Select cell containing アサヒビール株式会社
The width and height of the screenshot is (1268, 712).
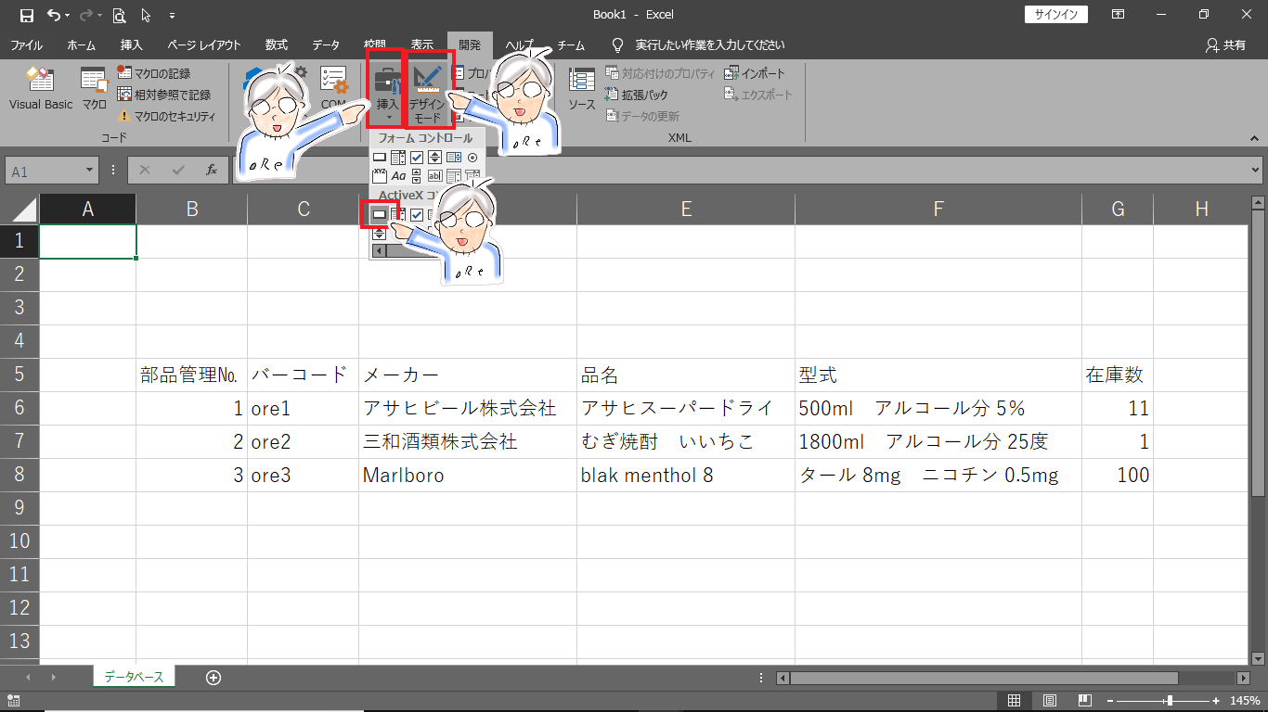click(x=468, y=408)
